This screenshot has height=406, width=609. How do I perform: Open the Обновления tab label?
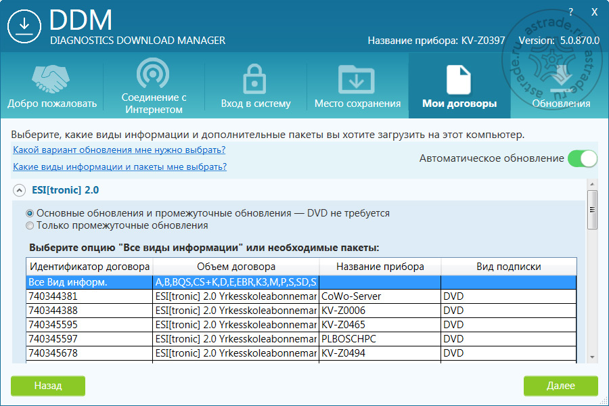(561, 104)
